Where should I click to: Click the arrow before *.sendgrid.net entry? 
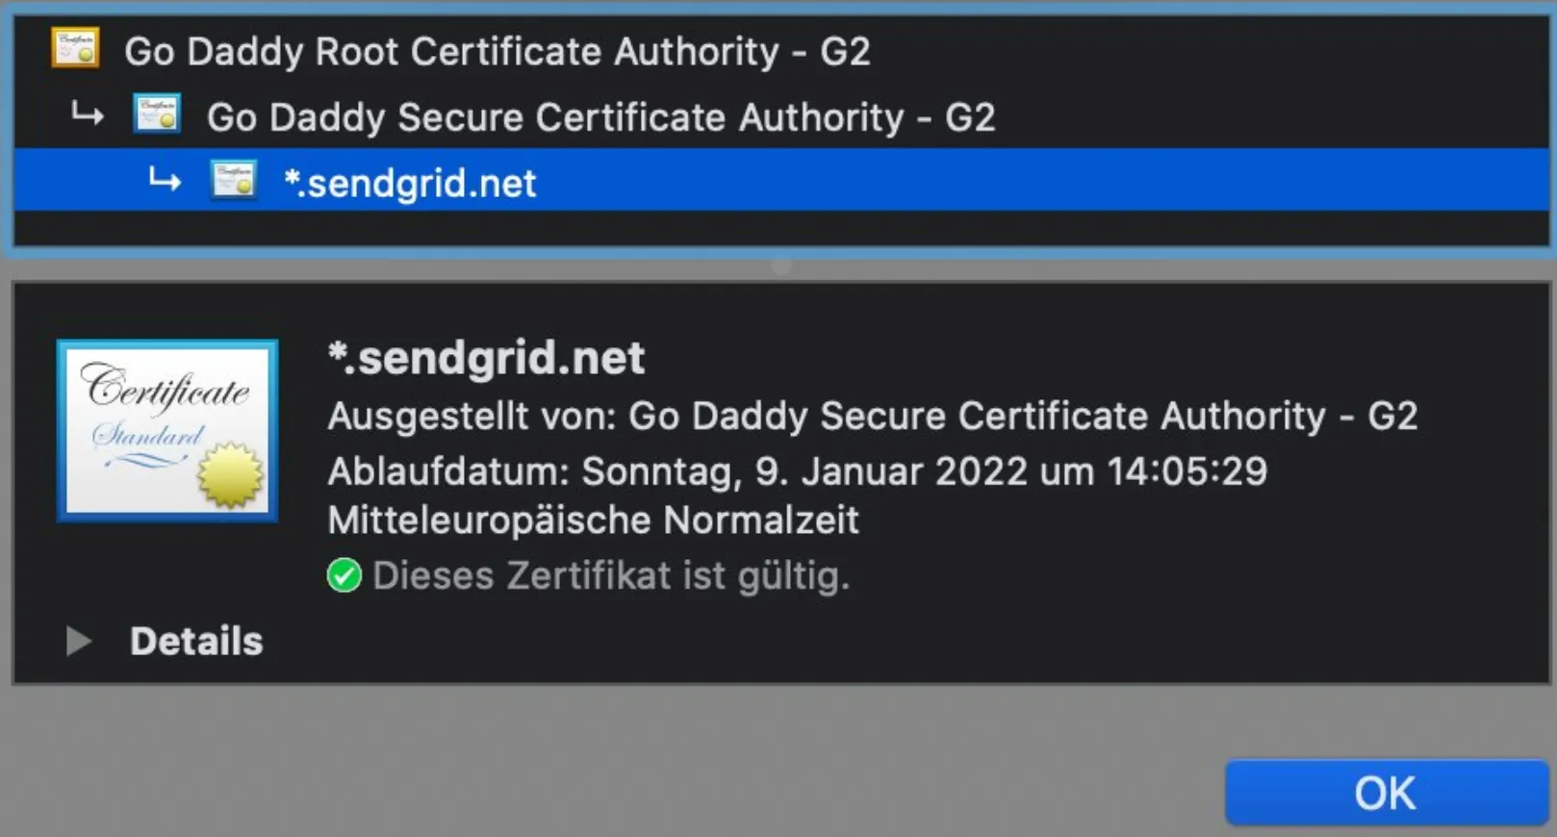pos(165,180)
